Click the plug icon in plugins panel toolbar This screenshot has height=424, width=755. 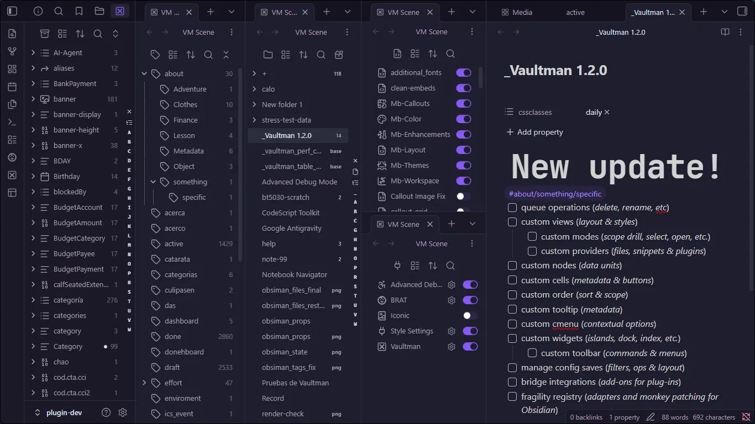397,266
